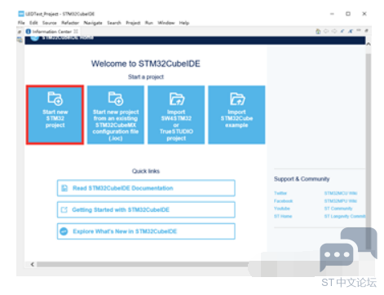Screen dimensions: 384x295
Task: Click the 'Start a project' subtitle text
Action: (146, 77)
